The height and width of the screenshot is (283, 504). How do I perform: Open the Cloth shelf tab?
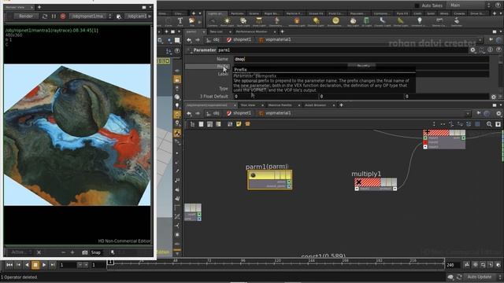click(x=417, y=13)
